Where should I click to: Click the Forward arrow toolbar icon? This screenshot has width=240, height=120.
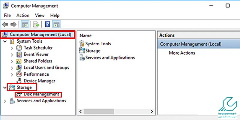(x=13, y=24)
